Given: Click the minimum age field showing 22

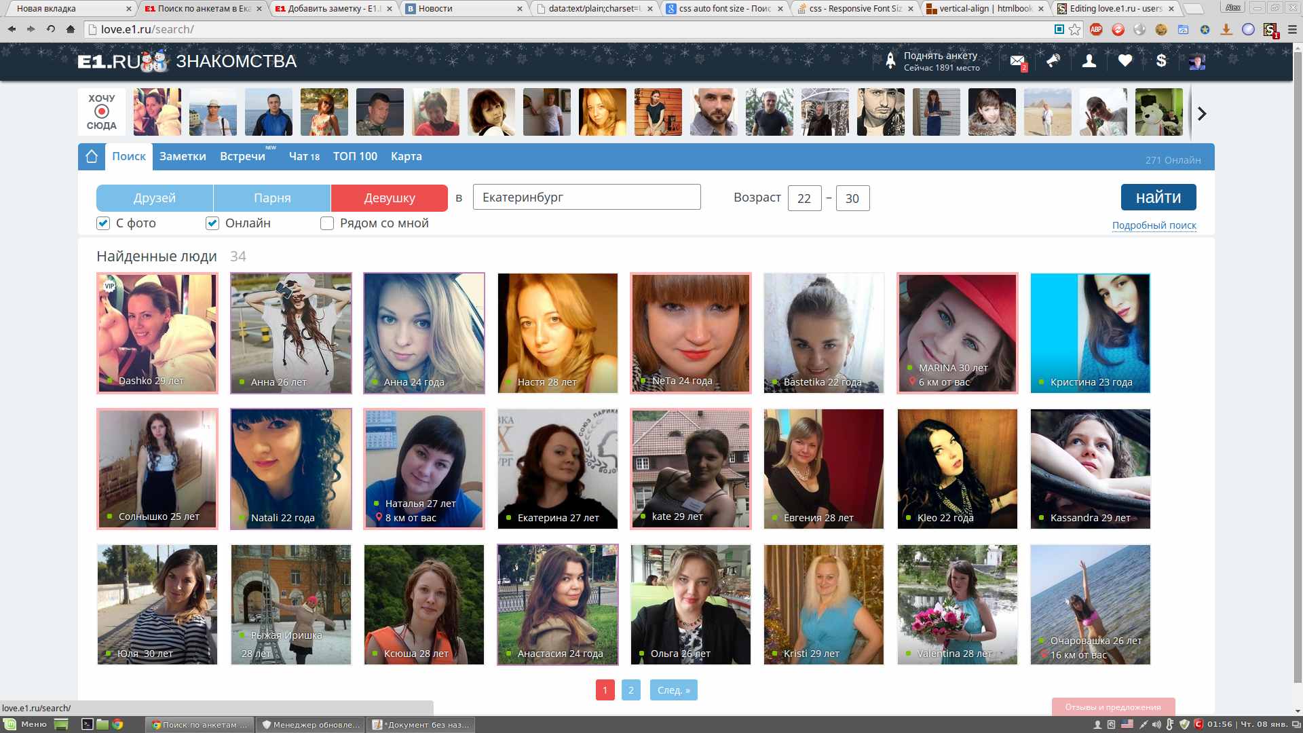Looking at the screenshot, I should tap(804, 198).
